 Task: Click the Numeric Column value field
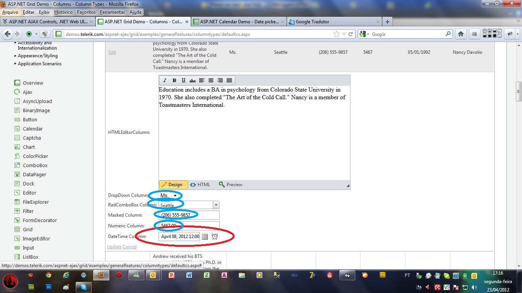tap(189, 226)
